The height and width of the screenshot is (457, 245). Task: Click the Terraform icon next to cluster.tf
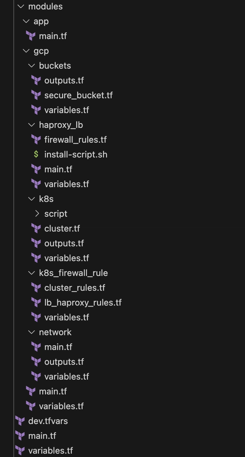(x=36, y=229)
